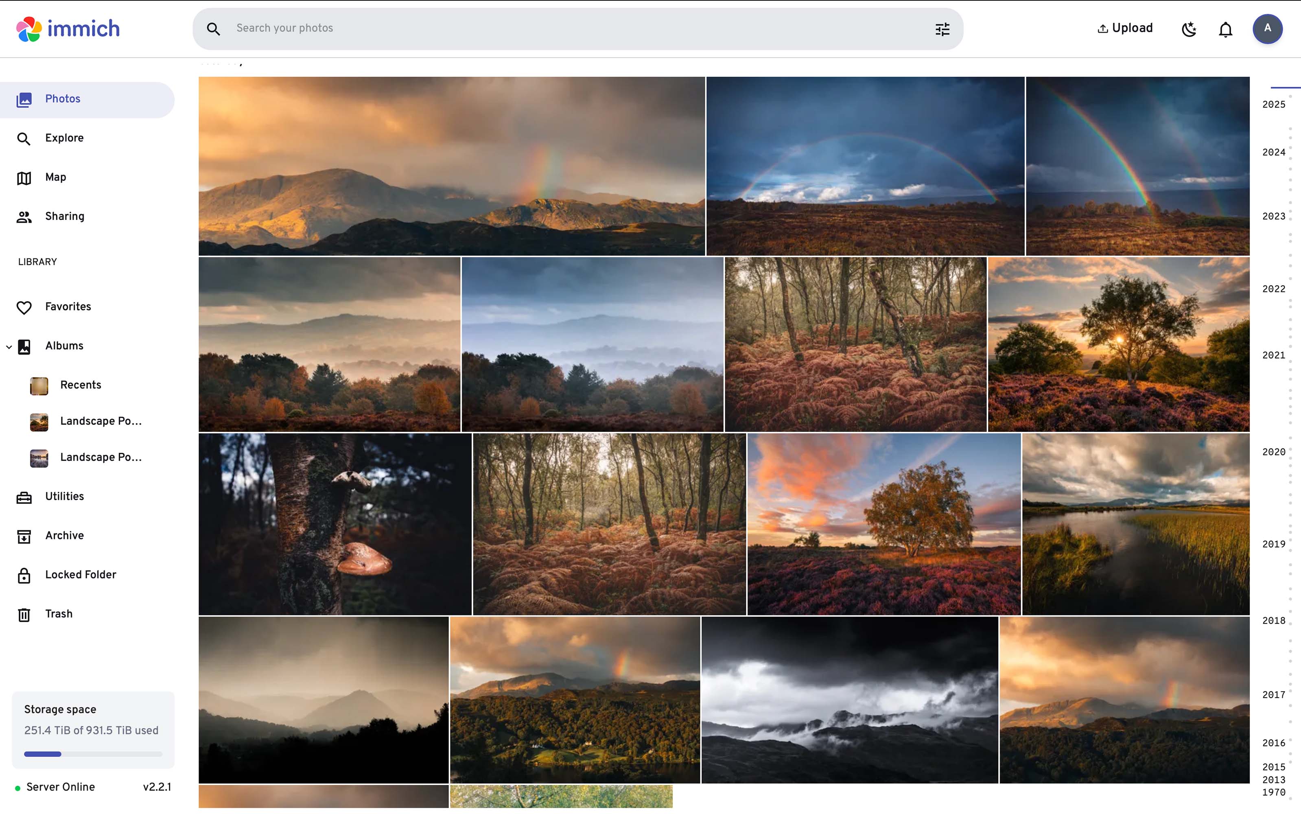This screenshot has width=1301, height=814.
Task: Jump to 2021 on the timeline scrubber
Action: point(1273,355)
